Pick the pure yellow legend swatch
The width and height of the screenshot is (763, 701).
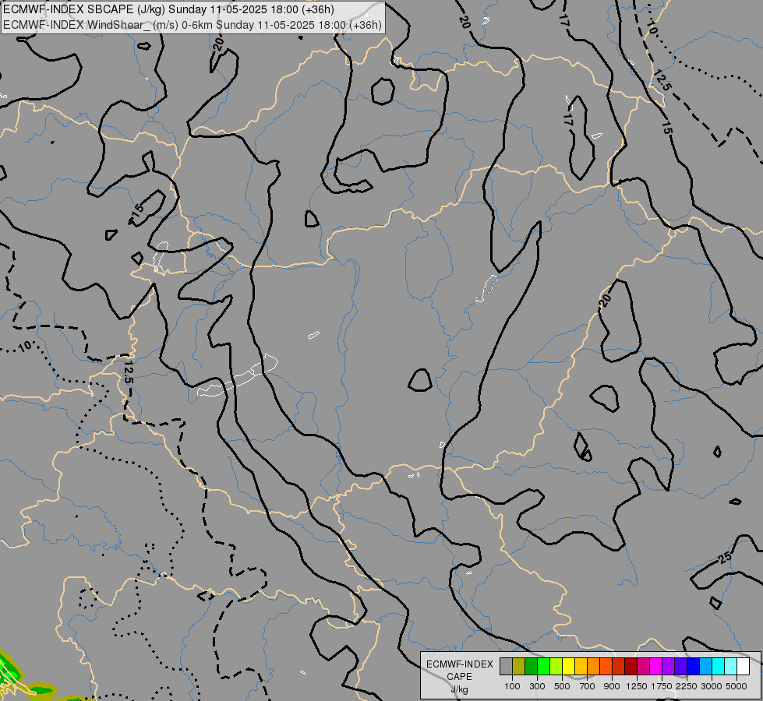coord(568,667)
